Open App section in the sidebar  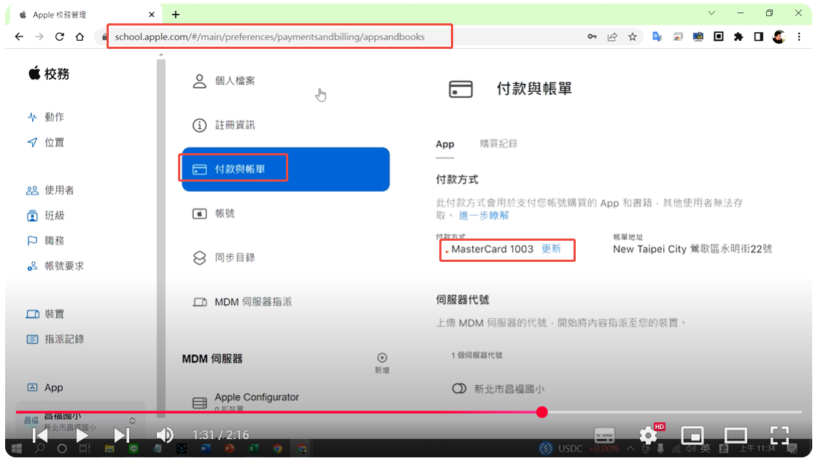pyautogui.click(x=45, y=387)
